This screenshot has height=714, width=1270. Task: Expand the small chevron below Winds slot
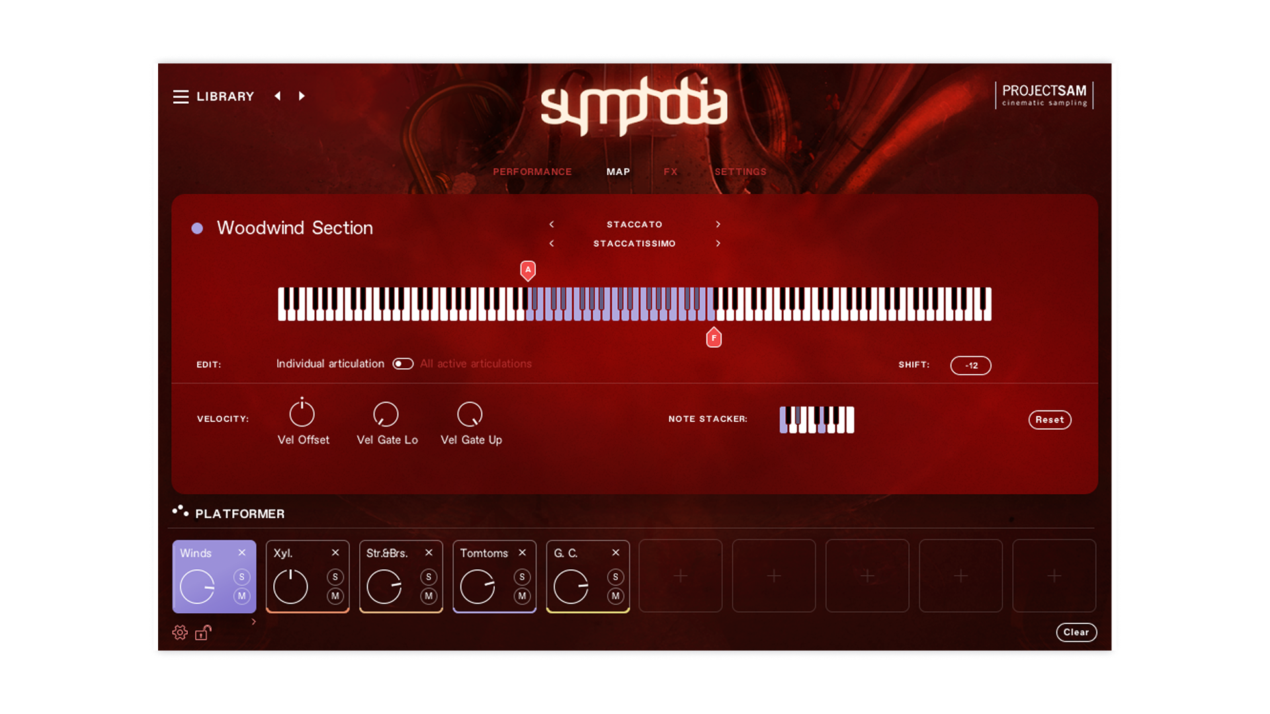[x=253, y=621]
